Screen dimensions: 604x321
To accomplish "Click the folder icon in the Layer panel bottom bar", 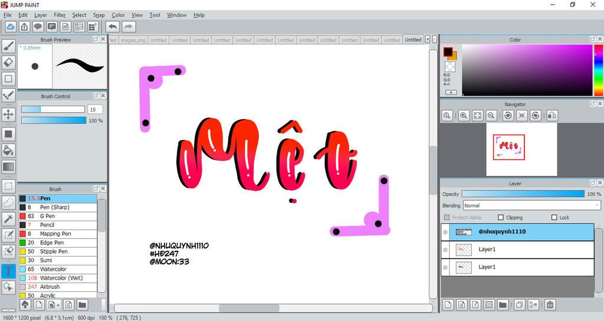I will coord(503,305).
